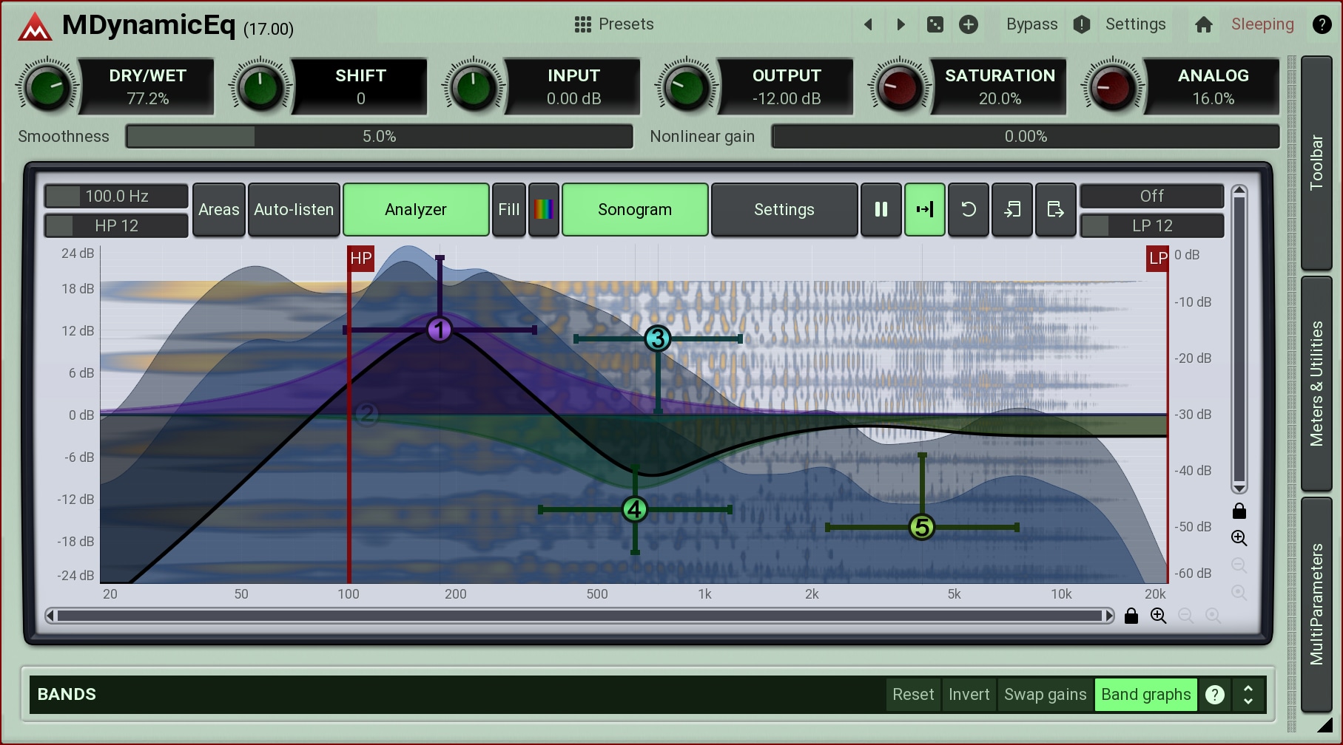Disable the Sonogram display
Viewport: 1343px width, 745px height.
tap(635, 210)
